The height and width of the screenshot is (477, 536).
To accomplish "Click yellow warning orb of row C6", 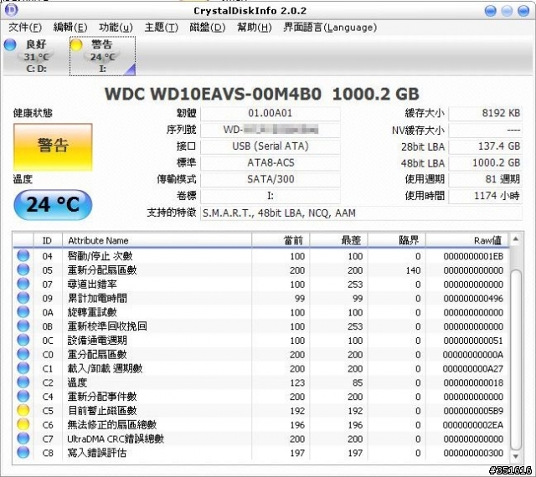I will click(23, 424).
